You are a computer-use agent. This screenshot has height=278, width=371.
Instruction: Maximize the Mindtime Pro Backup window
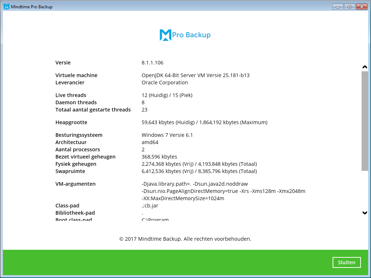point(350,7)
